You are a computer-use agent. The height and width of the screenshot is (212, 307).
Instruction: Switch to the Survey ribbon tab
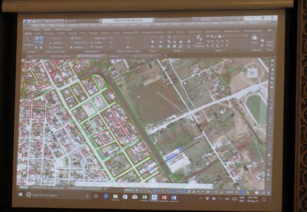[x=116, y=33]
